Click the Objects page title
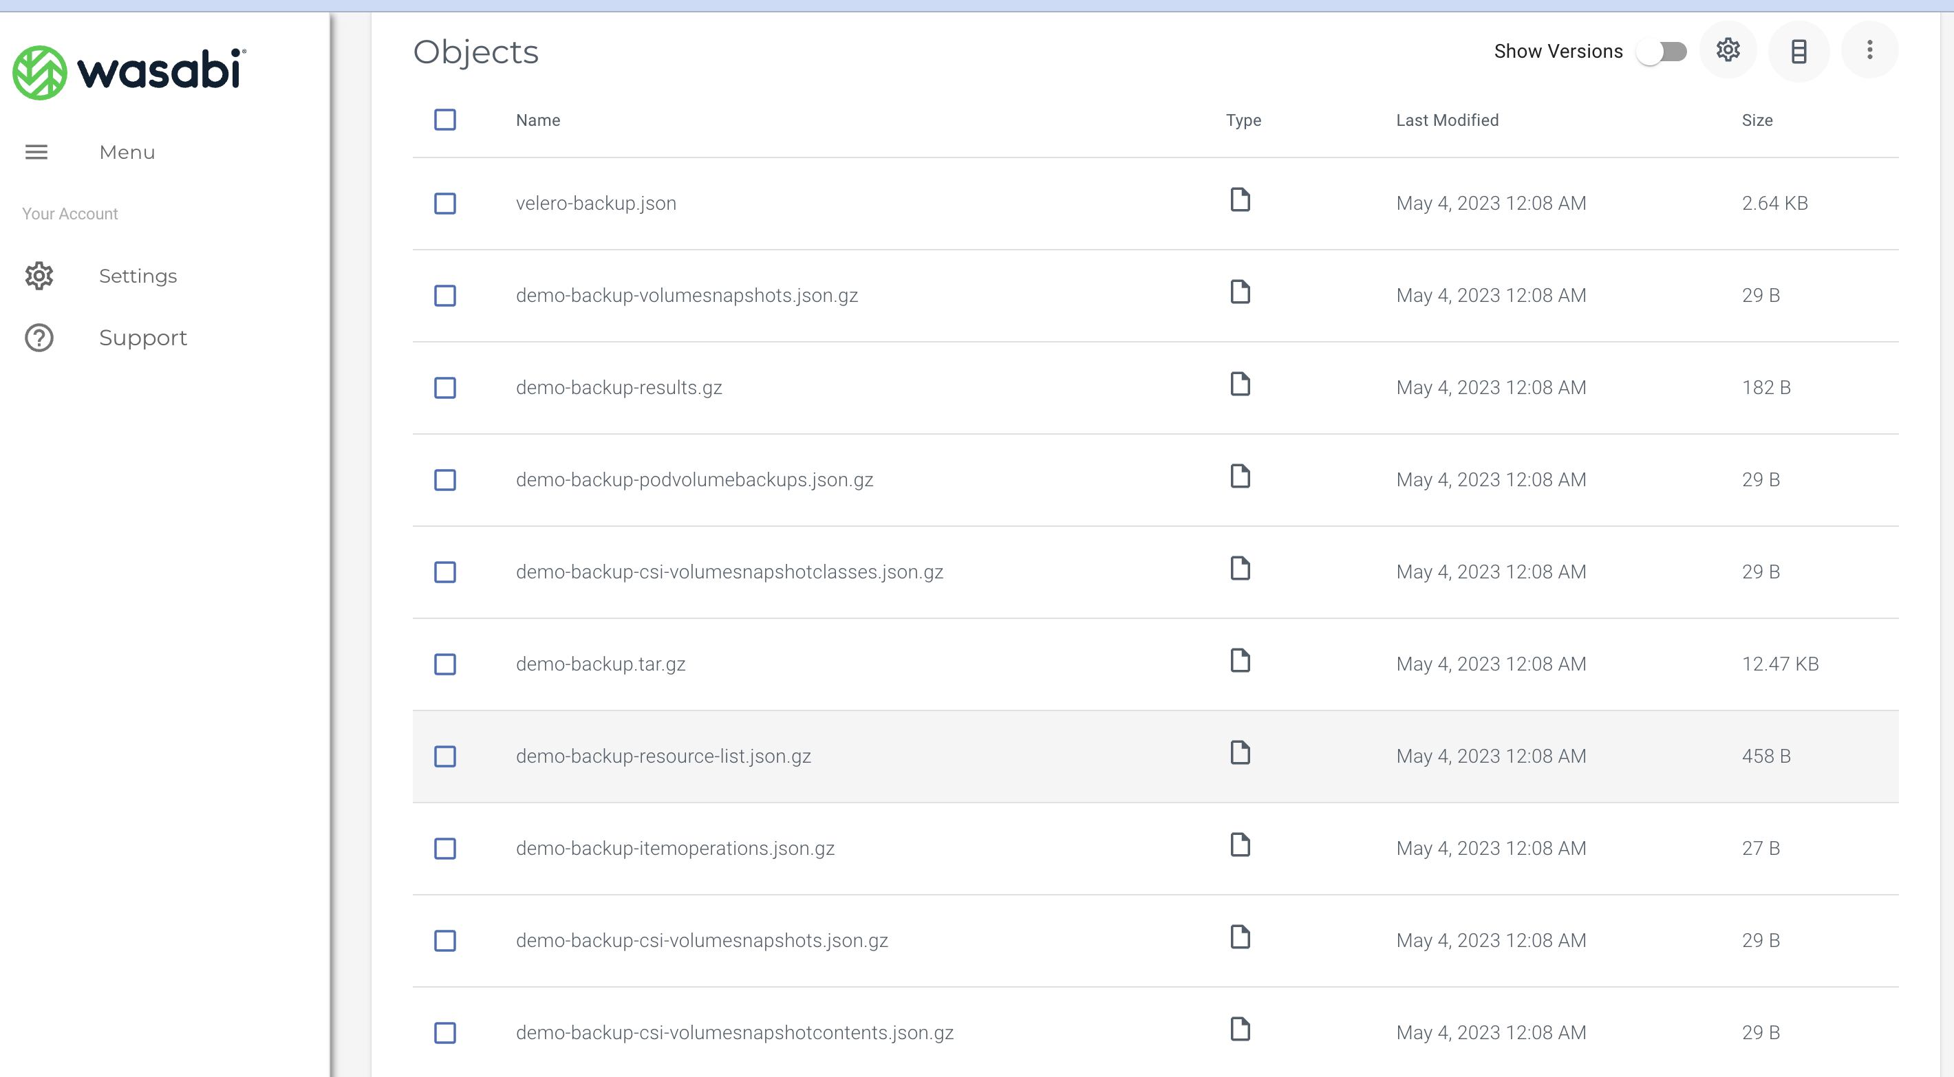This screenshot has height=1077, width=1954. coord(475,51)
